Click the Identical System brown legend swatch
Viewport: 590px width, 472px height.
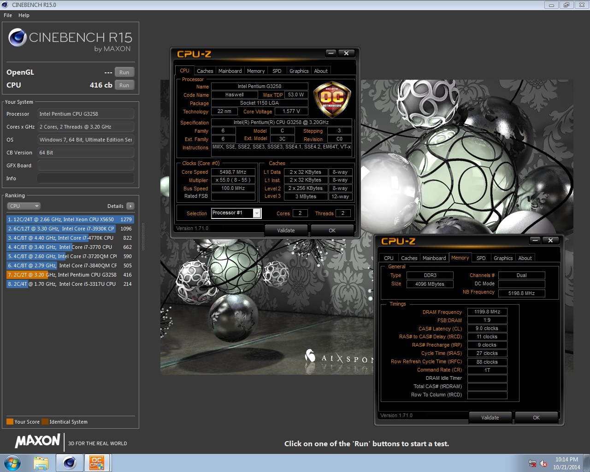[45, 422]
